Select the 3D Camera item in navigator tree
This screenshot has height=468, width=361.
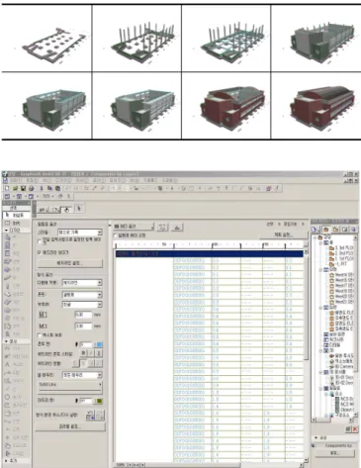(x=341, y=366)
